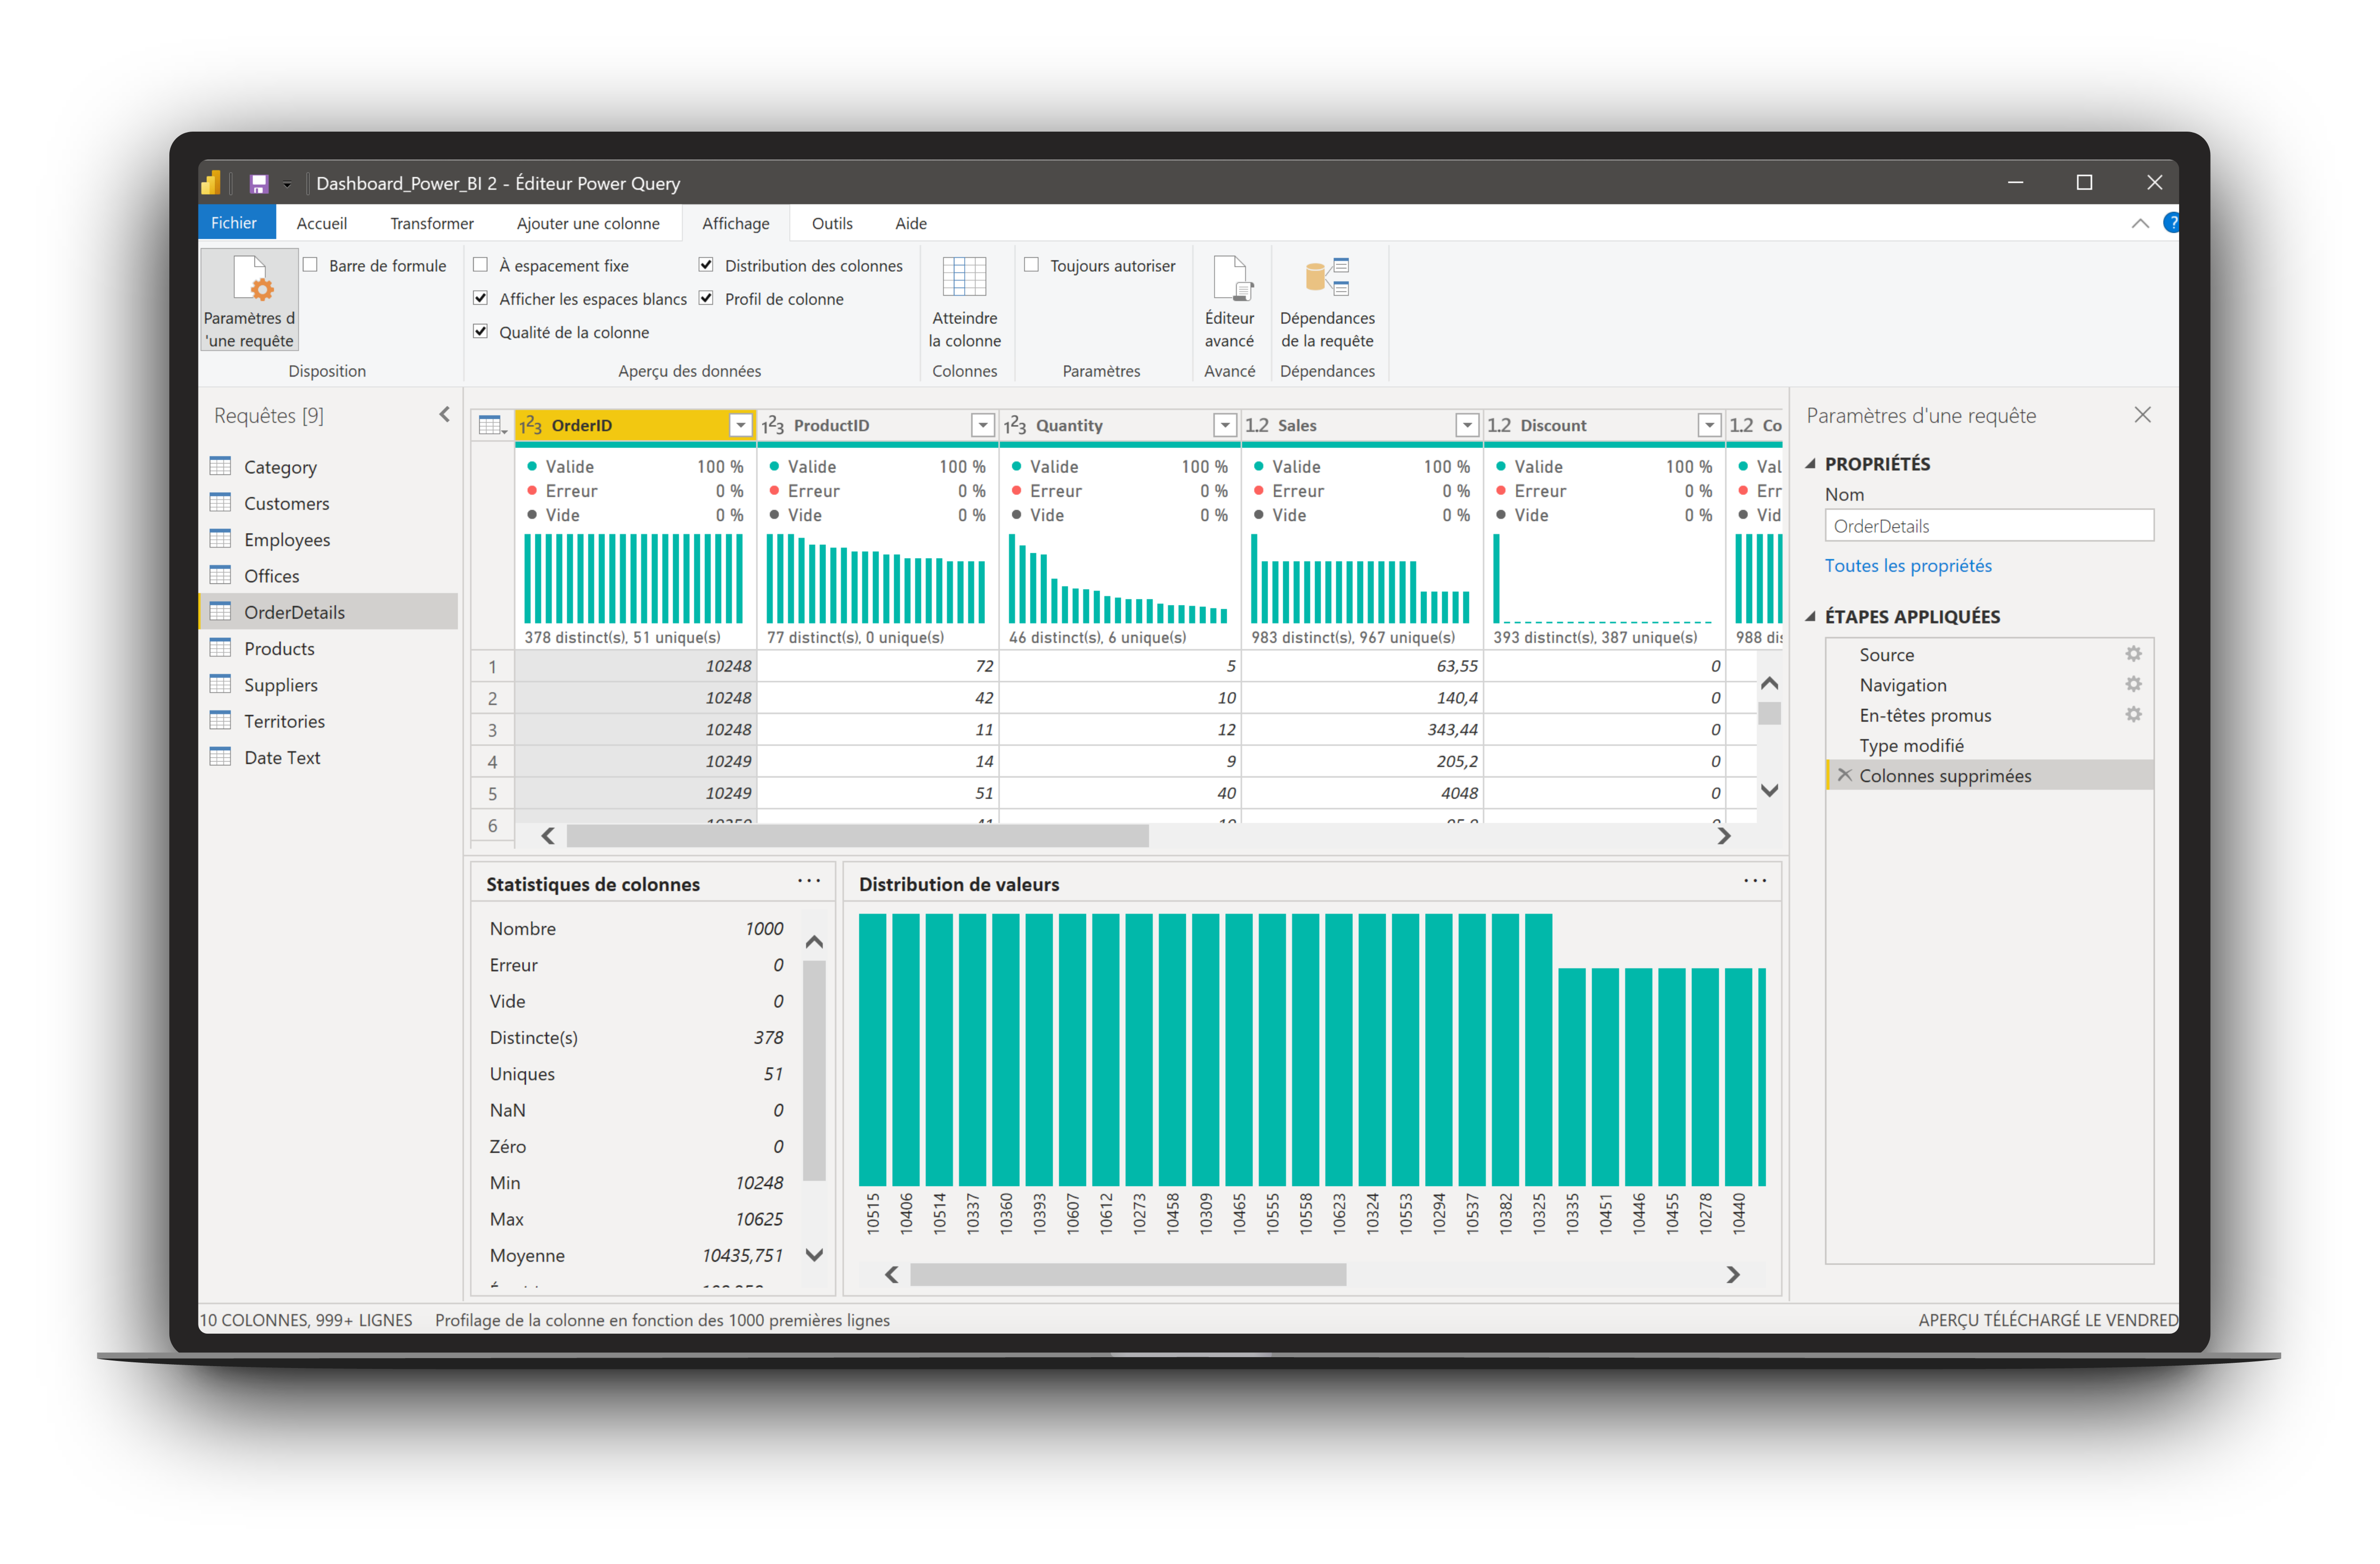Click the save icon in title bar
The height and width of the screenshot is (1564, 2380).
click(x=259, y=183)
